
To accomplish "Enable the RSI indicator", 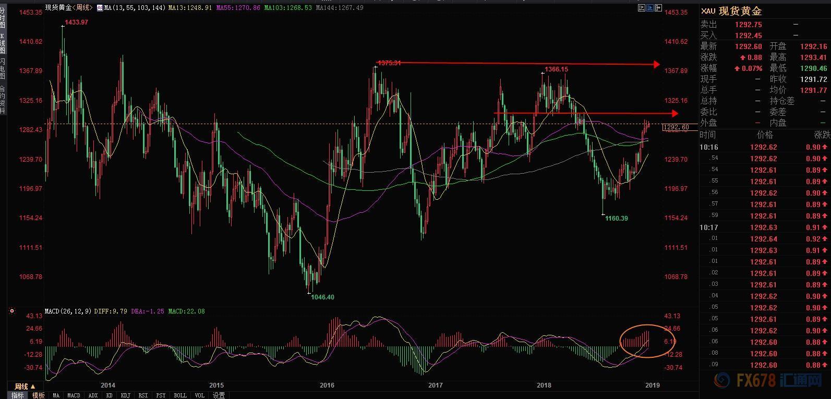I will [x=143, y=395].
